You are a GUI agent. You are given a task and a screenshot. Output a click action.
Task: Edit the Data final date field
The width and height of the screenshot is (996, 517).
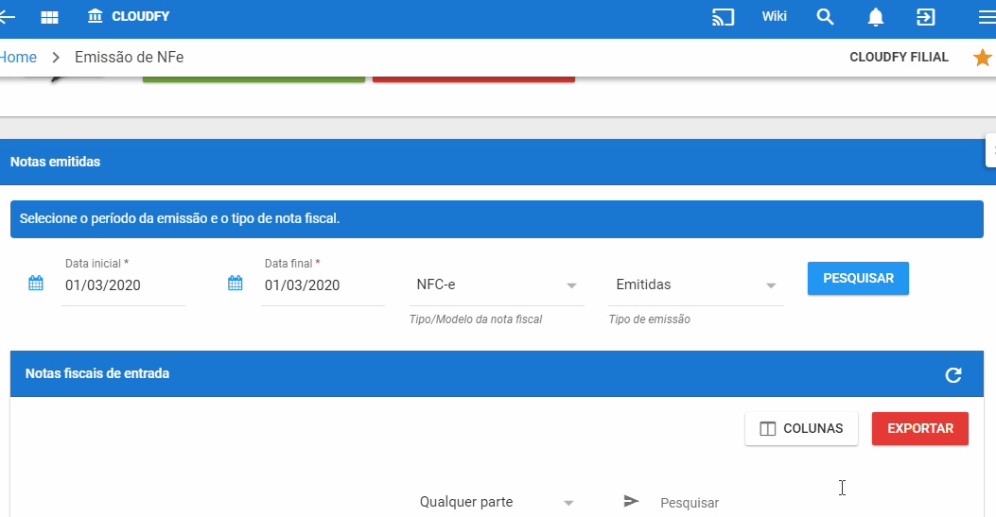(323, 285)
